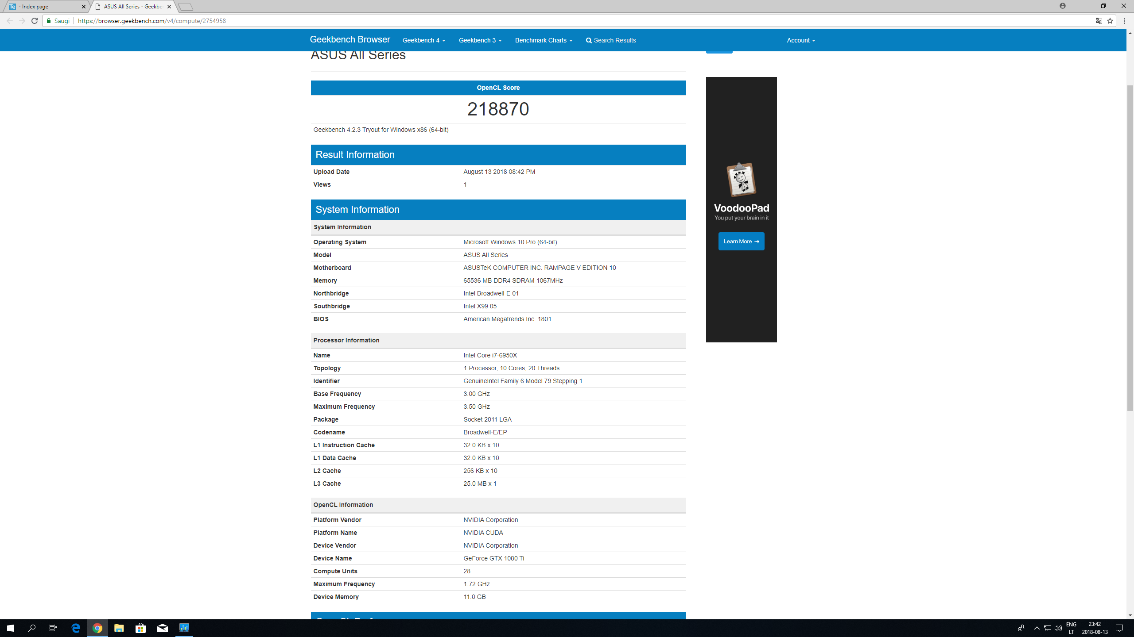Close the ASUS All Series tab
The width and height of the screenshot is (1134, 637).
pos(169,7)
